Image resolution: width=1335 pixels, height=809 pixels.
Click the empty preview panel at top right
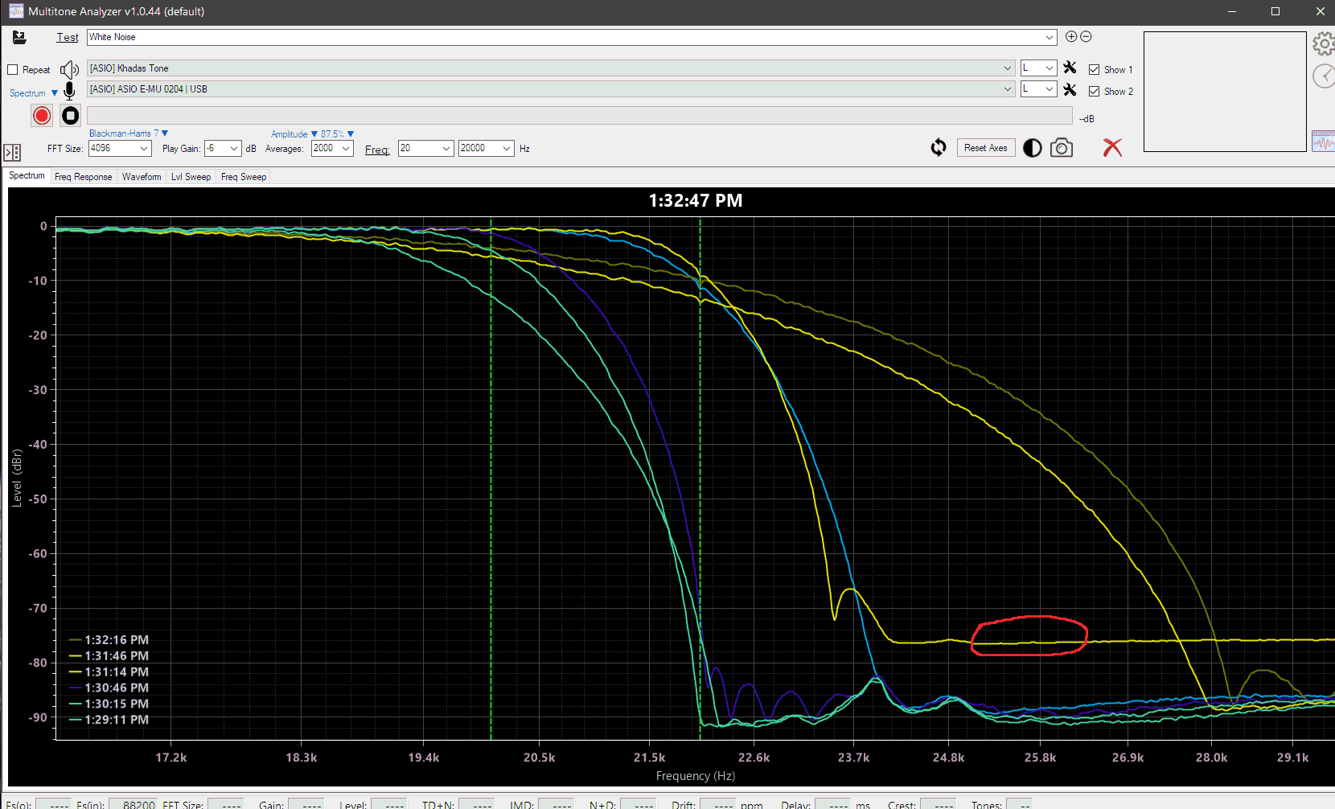point(1225,92)
